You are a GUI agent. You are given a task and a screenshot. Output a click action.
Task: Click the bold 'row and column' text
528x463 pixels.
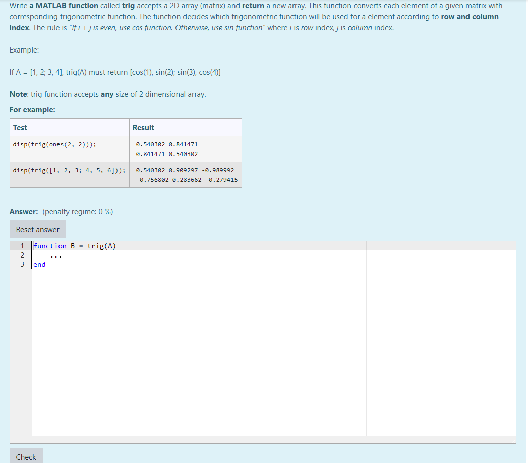470,17
